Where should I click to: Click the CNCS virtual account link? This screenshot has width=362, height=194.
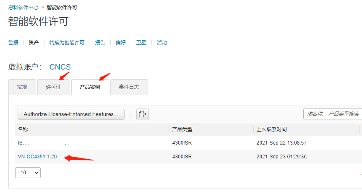pos(60,67)
